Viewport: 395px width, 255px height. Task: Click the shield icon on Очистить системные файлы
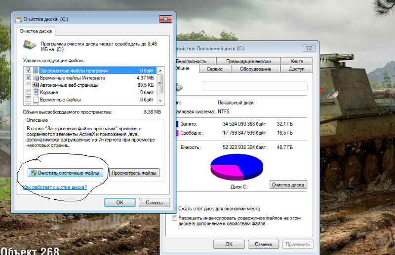coord(34,173)
